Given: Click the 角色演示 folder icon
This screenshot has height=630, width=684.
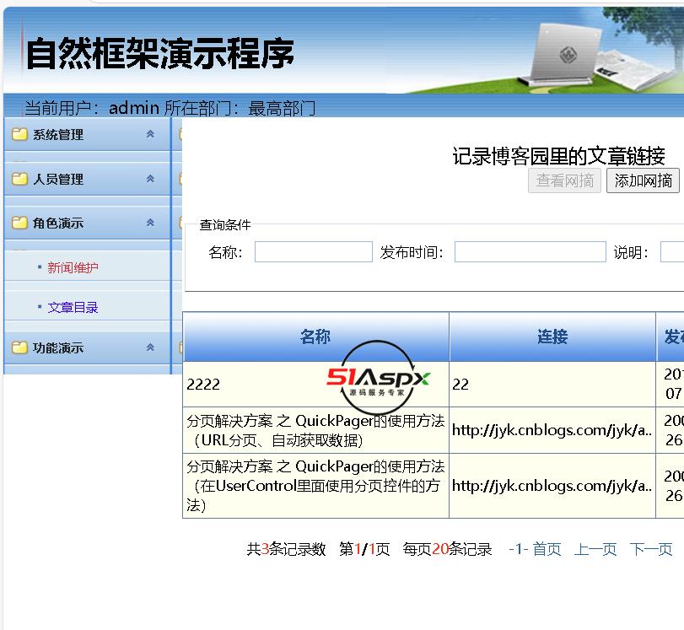Looking at the screenshot, I should pos(19,223).
